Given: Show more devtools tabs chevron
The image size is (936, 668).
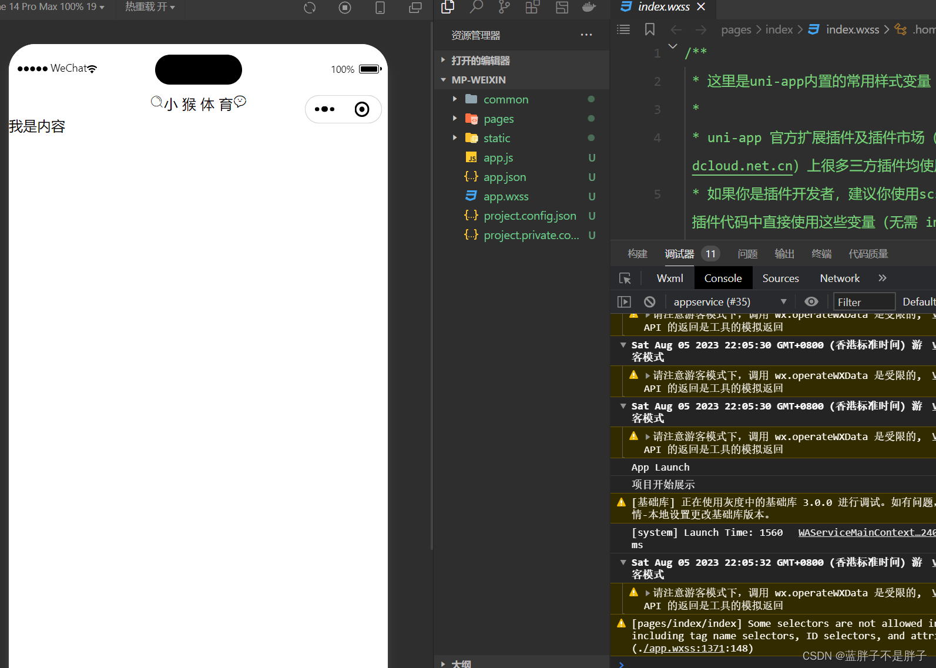Looking at the screenshot, I should [883, 278].
